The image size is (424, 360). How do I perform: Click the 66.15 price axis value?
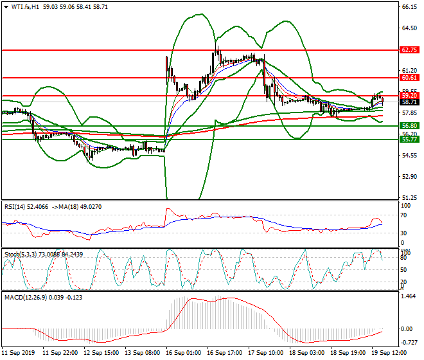pos(409,7)
